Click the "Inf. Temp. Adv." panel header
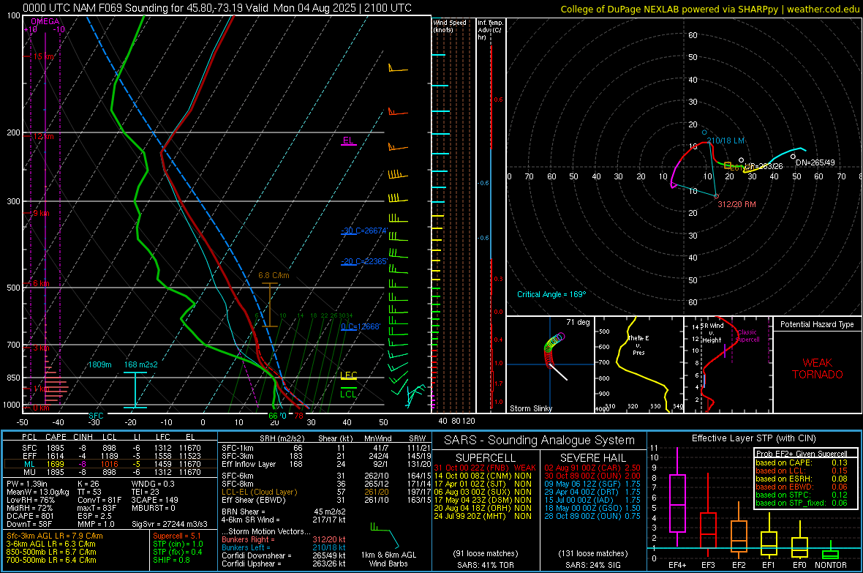 tap(491, 30)
